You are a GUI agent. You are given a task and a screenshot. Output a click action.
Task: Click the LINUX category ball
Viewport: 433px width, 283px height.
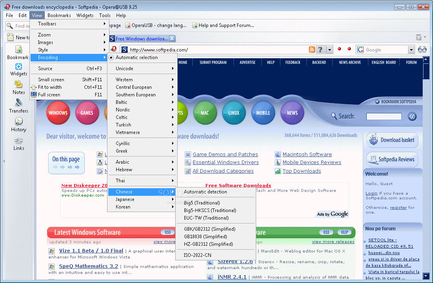pyautogui.click(x=234, y=113)
